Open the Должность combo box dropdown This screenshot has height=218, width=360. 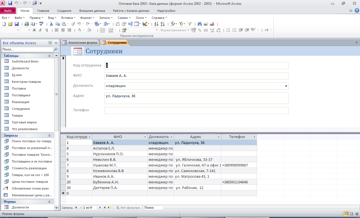(286, 86)
